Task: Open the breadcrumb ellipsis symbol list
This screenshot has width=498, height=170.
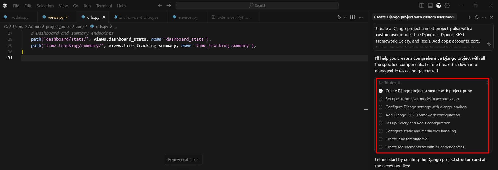Action: pyautogui.click(x=115, y=26)
